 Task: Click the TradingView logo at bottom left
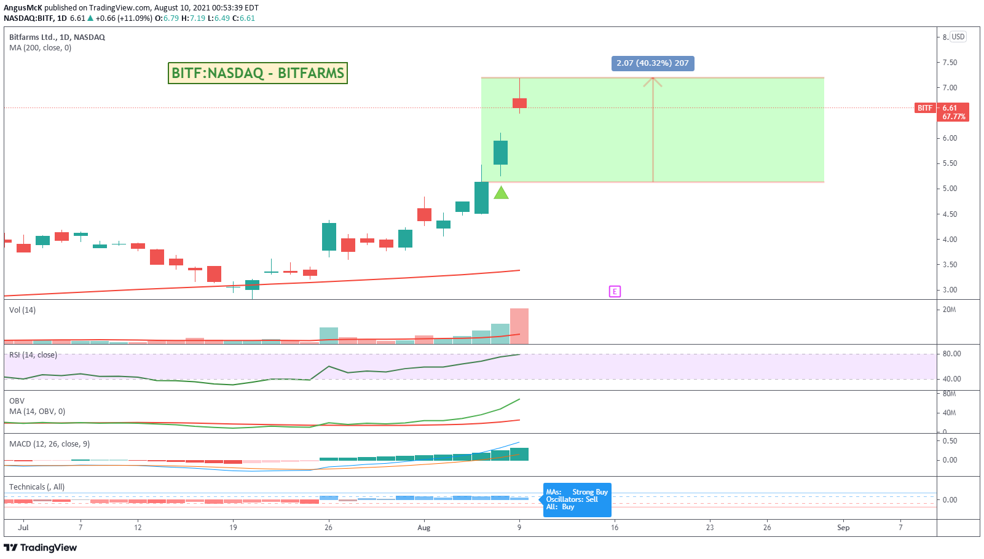41,547
